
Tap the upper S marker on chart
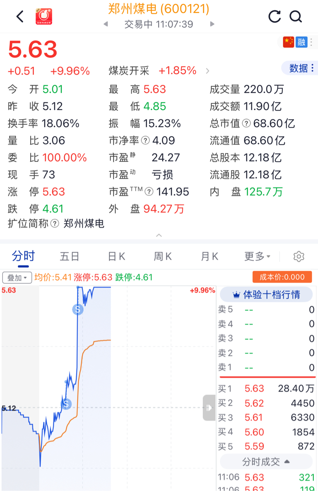coord(78,309)
